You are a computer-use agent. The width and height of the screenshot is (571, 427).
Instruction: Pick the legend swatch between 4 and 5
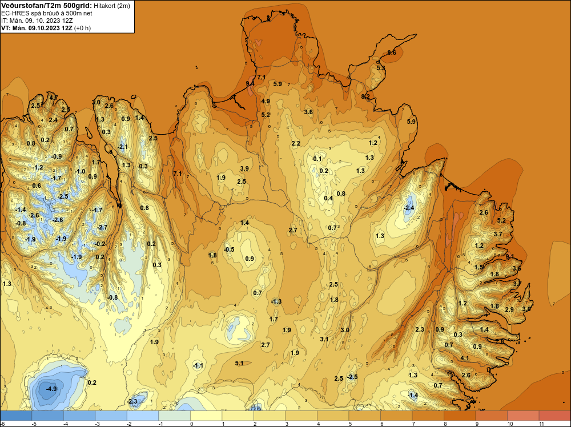(x=333, y=416)
